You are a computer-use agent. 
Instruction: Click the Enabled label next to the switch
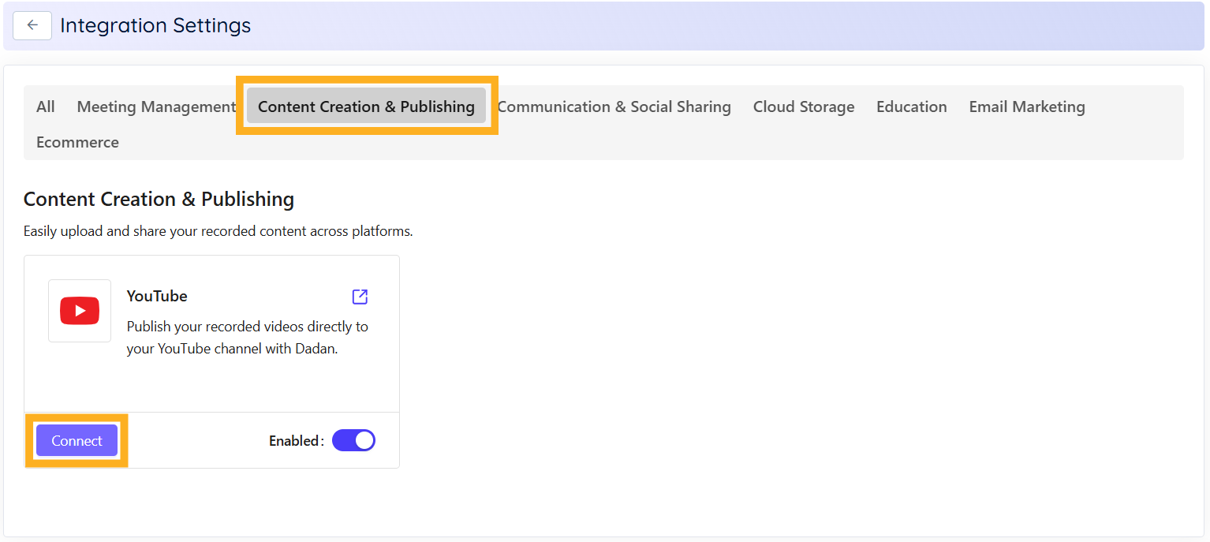coord(295,440)
